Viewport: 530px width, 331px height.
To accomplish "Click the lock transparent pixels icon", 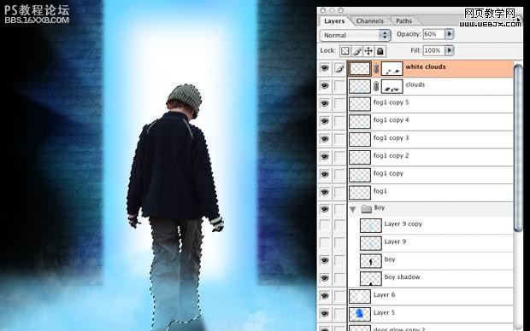I will pyautogui.click(x=344, y=51).
